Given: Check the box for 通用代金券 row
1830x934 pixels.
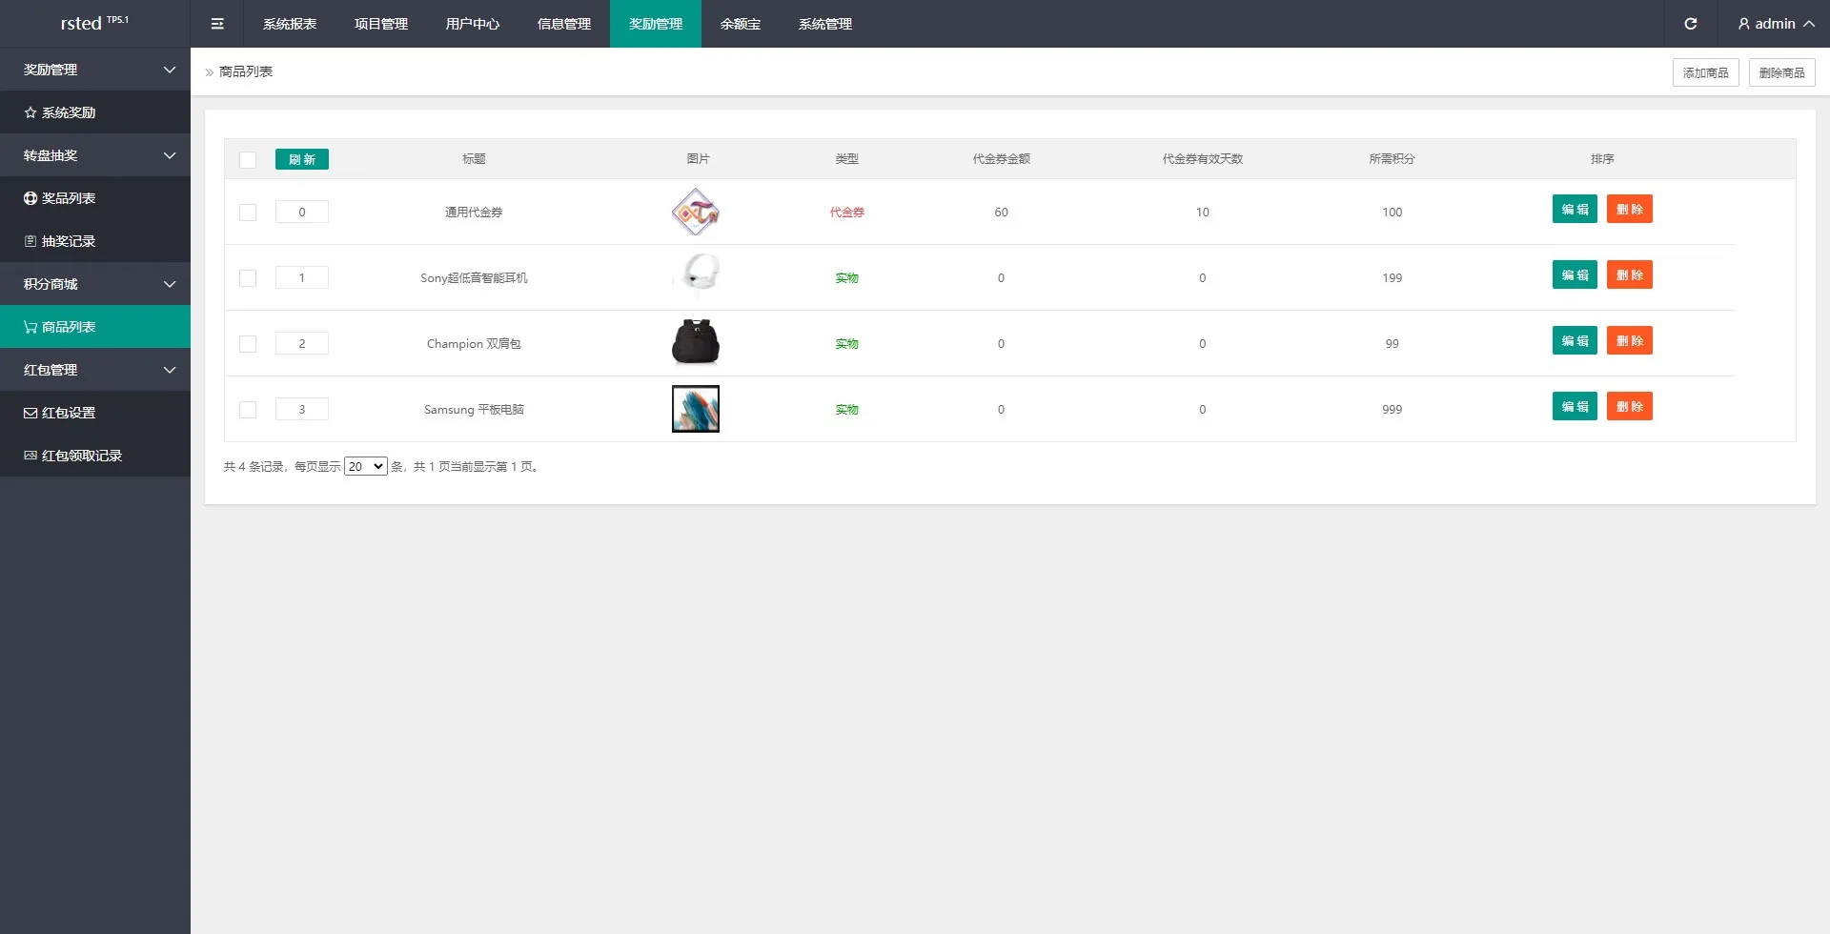Looking at the screenshot, I should [x=248, y=213].
